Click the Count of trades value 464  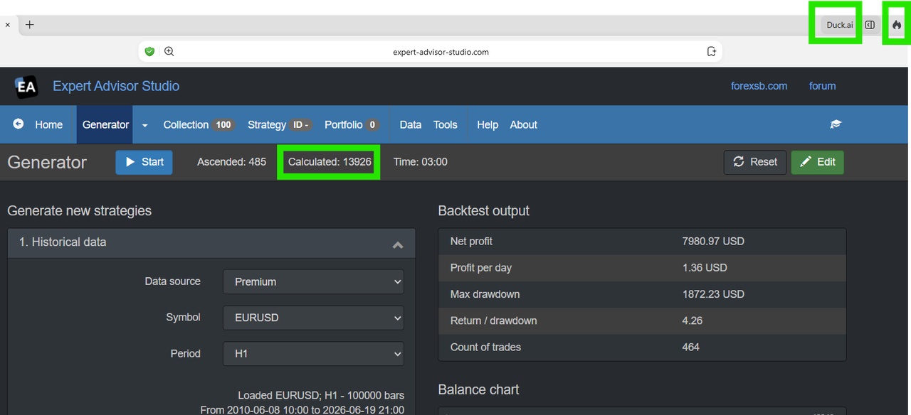[691, 347]
